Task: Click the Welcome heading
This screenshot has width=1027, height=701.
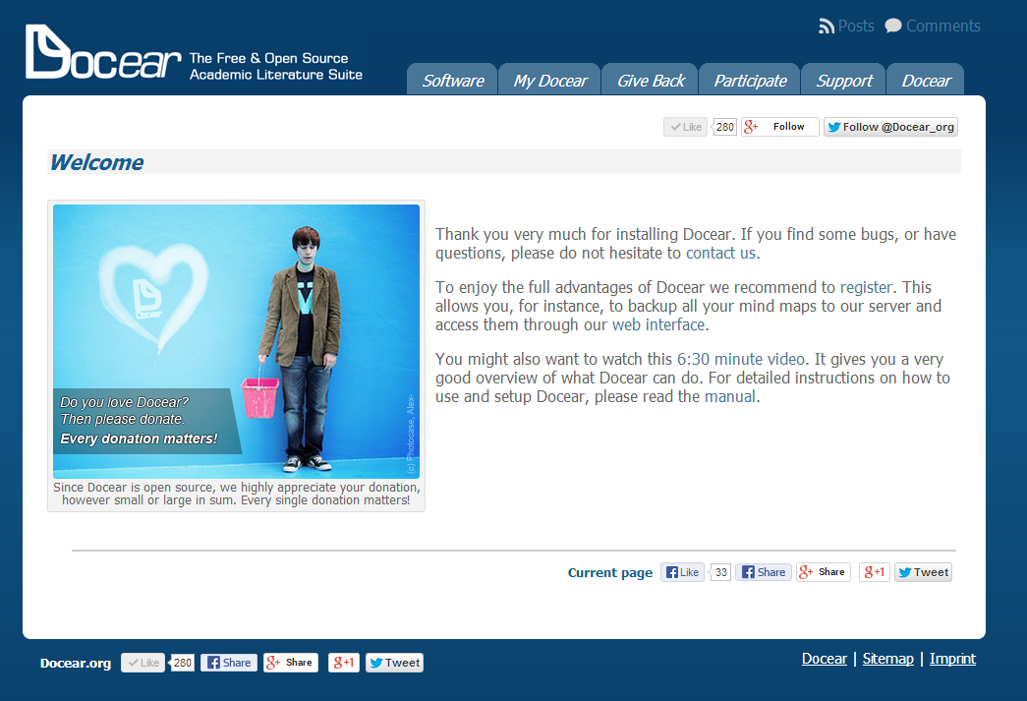Action: click(97, 162)
